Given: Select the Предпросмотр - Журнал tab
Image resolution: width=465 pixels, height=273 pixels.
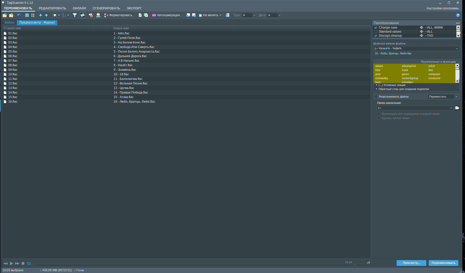Looking at the screenshot, I should tap(37, 22).
